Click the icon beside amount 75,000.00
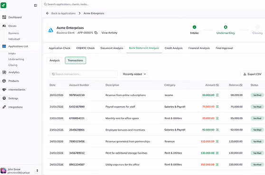 click(x=218, y=106)
